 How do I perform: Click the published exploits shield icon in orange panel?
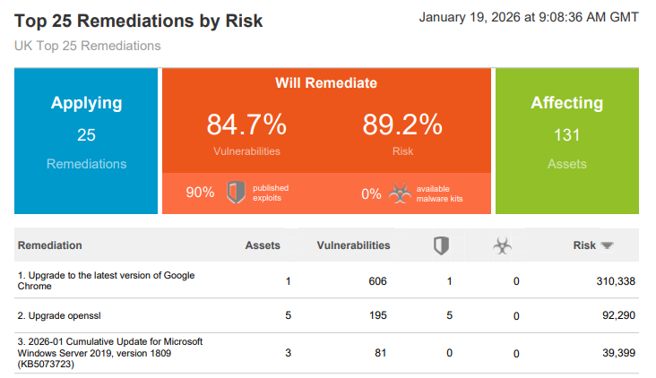[x=236, y=193]
